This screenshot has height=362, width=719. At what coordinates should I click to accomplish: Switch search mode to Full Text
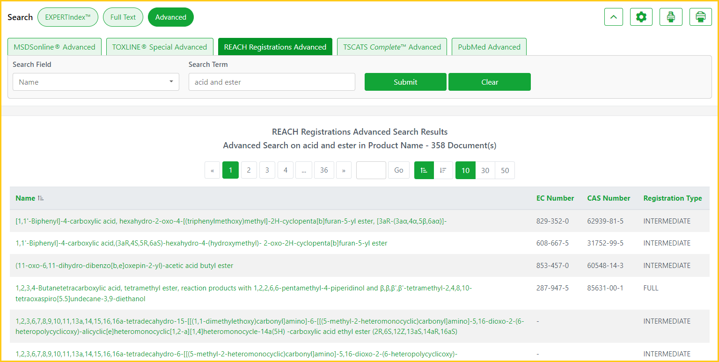click(x=123, y=17)
